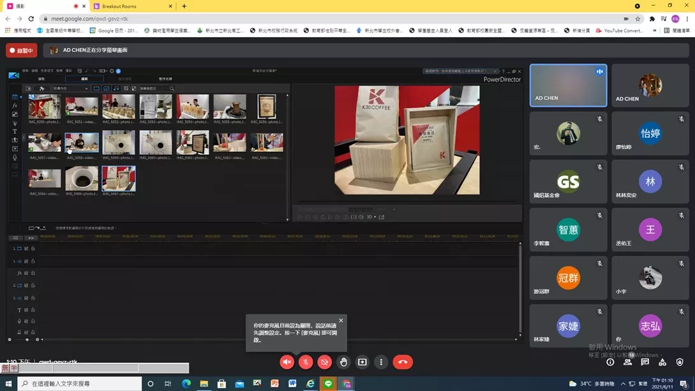695x391 pixels.
Task: Open meeting details info icon
Action: click(x=610, y=362)
